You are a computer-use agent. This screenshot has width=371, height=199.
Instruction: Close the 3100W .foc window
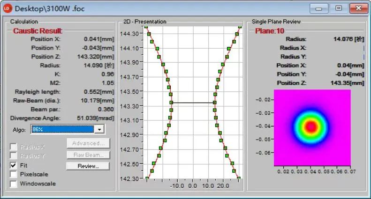click(x=357, y=8)
